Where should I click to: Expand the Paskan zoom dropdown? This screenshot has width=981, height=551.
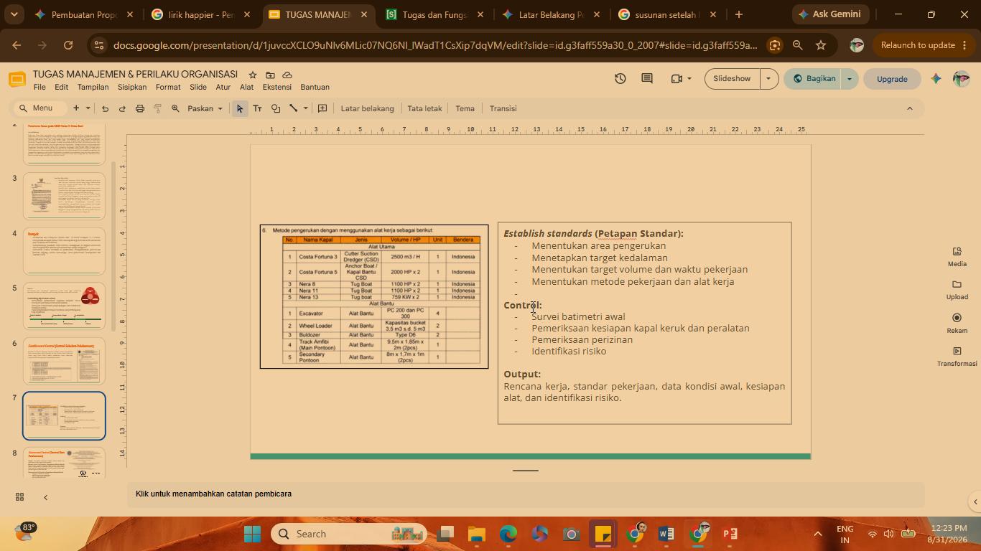[205, 108]
